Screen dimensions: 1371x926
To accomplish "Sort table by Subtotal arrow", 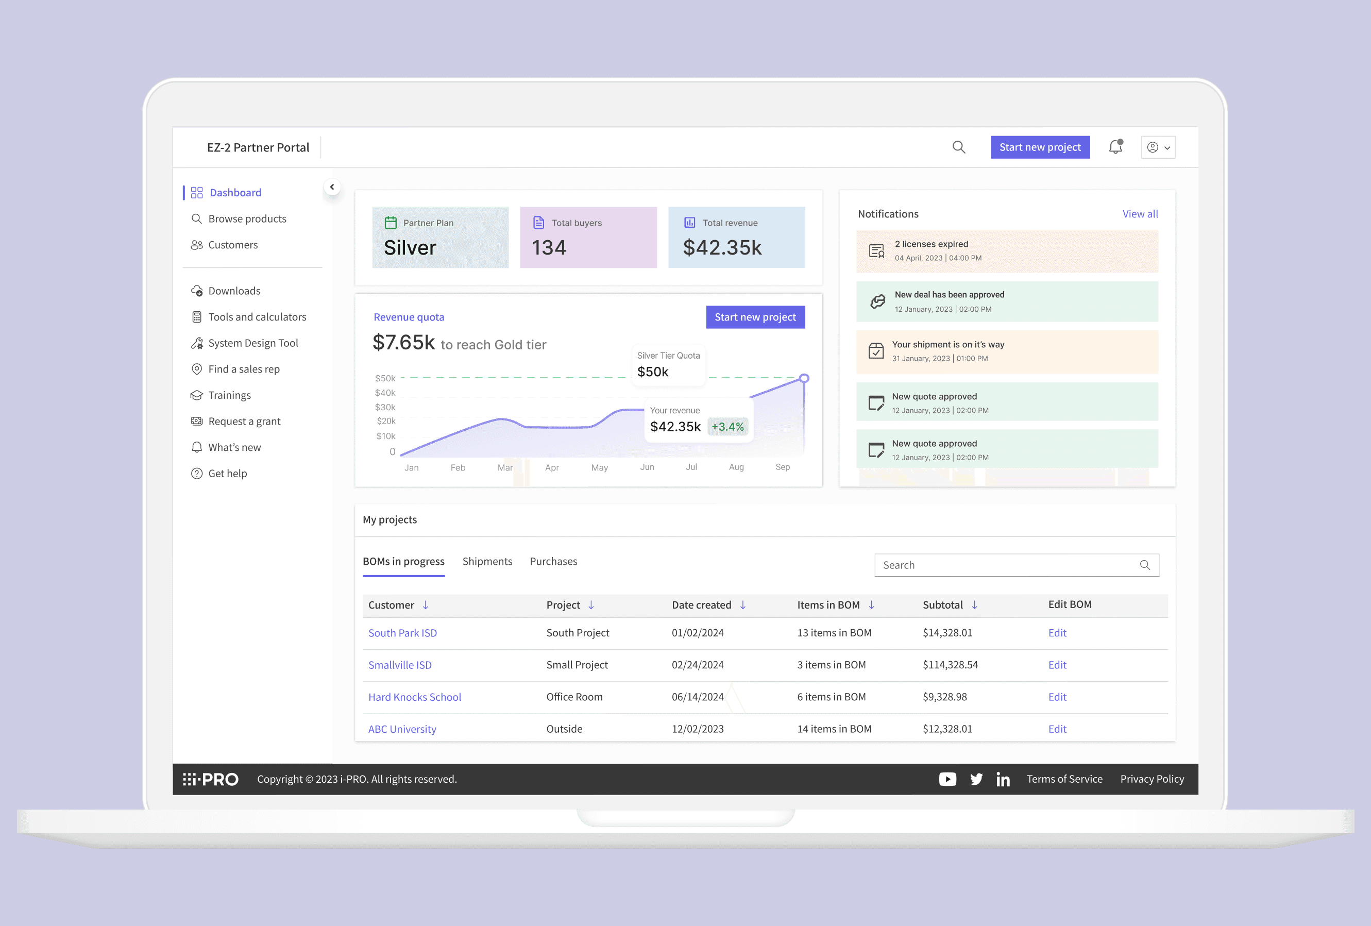I will click(x=975, y=605).
